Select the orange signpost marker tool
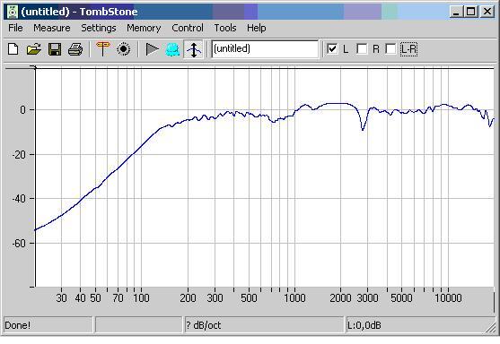The width and height of the screenshot is (500, 344). pyautogui.click(x=102, y=49)
